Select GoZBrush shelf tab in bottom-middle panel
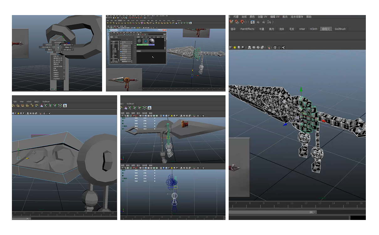The height and width of the screenshot is (235, 379). (x=130, y=104)
